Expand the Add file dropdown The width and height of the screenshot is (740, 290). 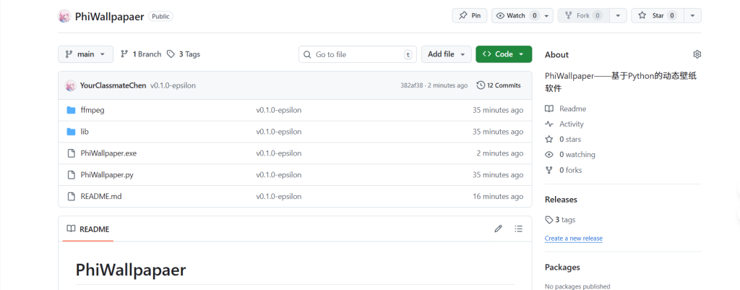(447, 54)
